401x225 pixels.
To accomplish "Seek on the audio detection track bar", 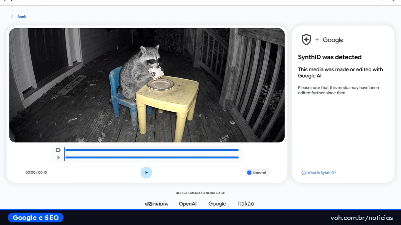I will (x=152, y=157).
